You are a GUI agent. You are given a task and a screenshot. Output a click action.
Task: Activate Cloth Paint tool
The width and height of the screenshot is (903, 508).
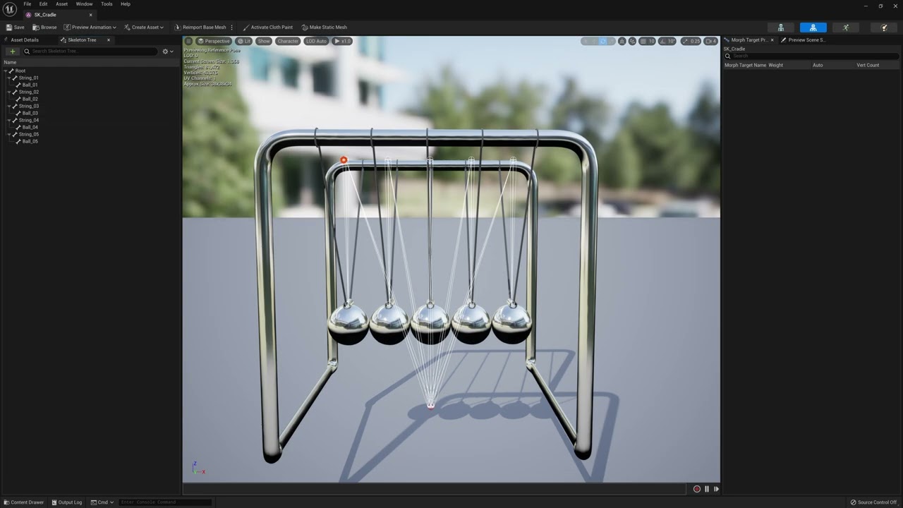(x=267, y=28)
